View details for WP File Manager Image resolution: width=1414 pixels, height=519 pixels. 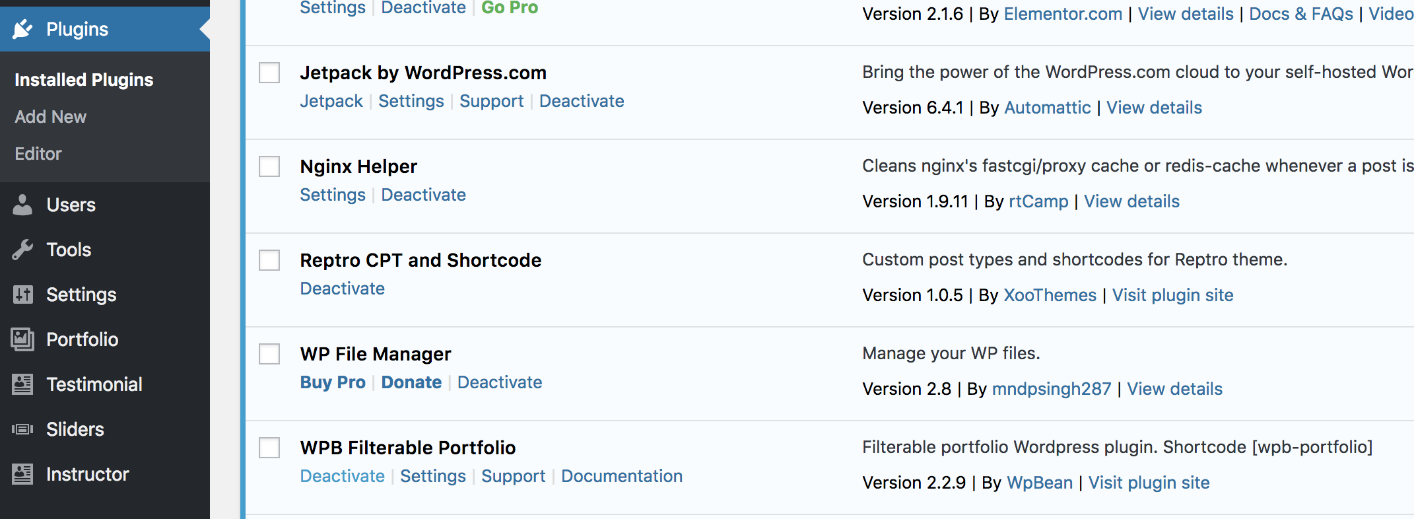click(x=1175, y=389)
